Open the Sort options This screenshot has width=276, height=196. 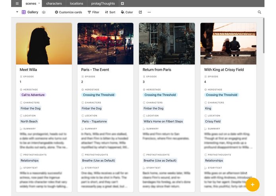[x=110, y=12]
